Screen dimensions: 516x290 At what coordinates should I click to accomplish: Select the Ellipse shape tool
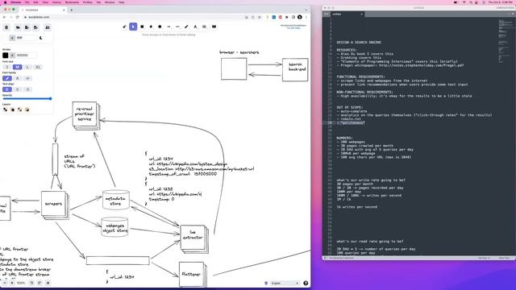[160, 27]
